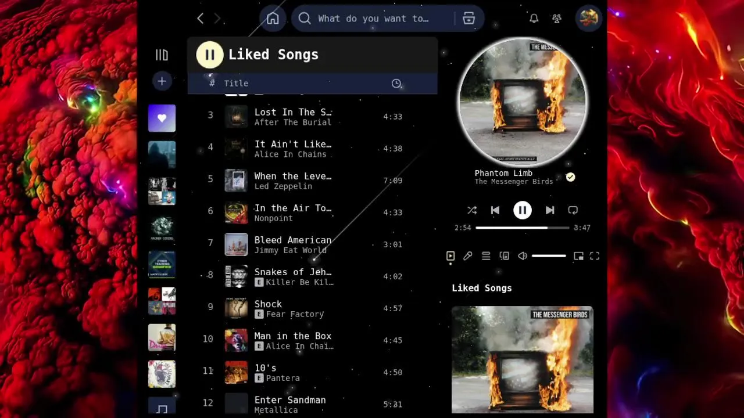Click the # column header

pyautogui.click(x=212, y=84)
